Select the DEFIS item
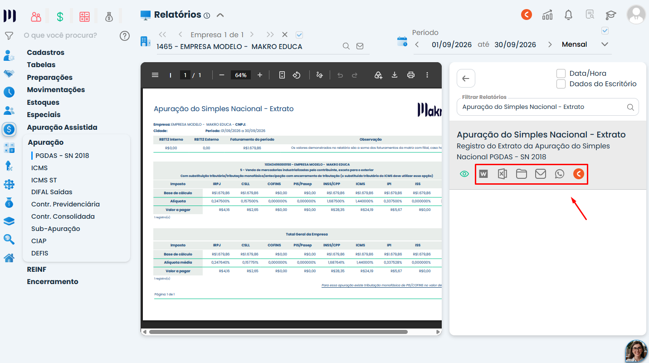 40,253
